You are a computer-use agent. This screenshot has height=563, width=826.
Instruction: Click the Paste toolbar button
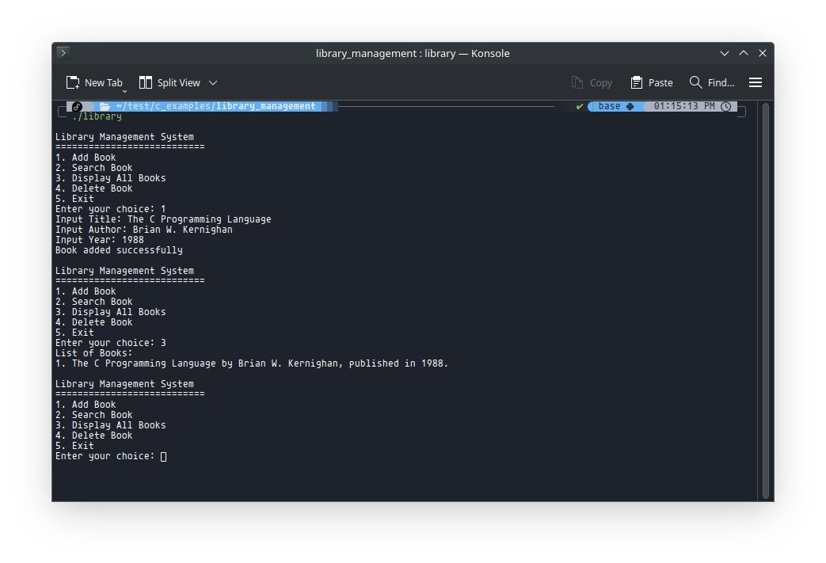[x=652, y=82]
